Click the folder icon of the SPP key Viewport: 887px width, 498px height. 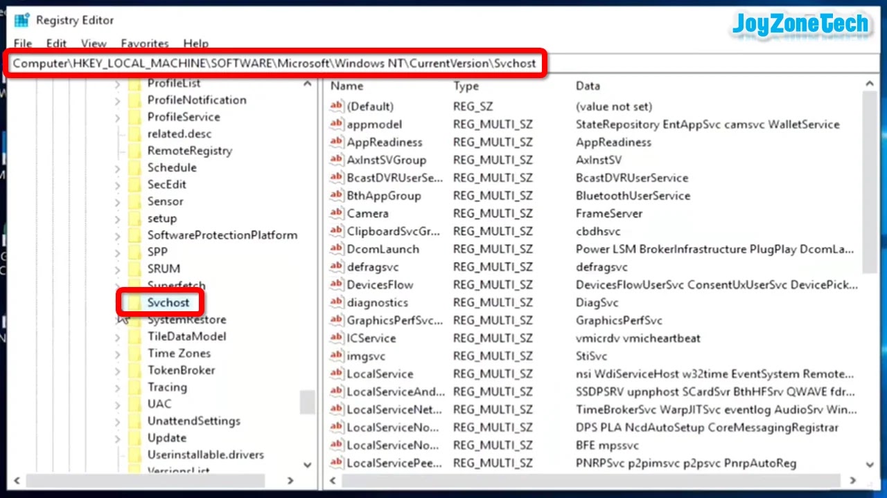click(x=135, y=252)
